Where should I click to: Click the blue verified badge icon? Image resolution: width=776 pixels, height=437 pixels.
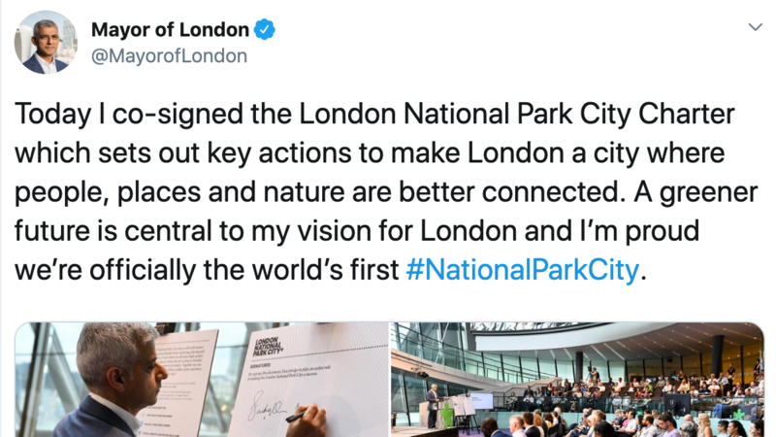(265, 30)
